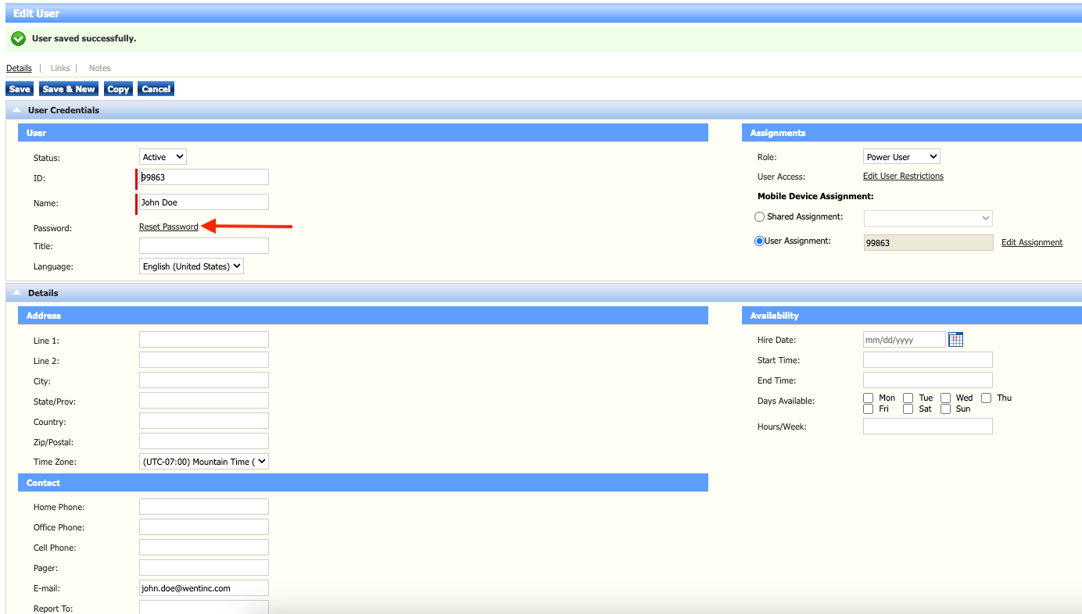Tick the Sat availability checkbox
This screenshot has width=1082, height=614.
tap(908, 409)
